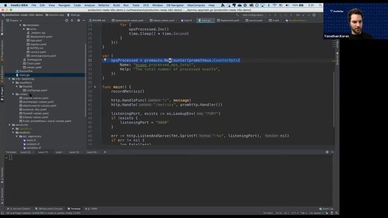Open the Refactor menu
The image size is (388, 218).
coord(104,5)
